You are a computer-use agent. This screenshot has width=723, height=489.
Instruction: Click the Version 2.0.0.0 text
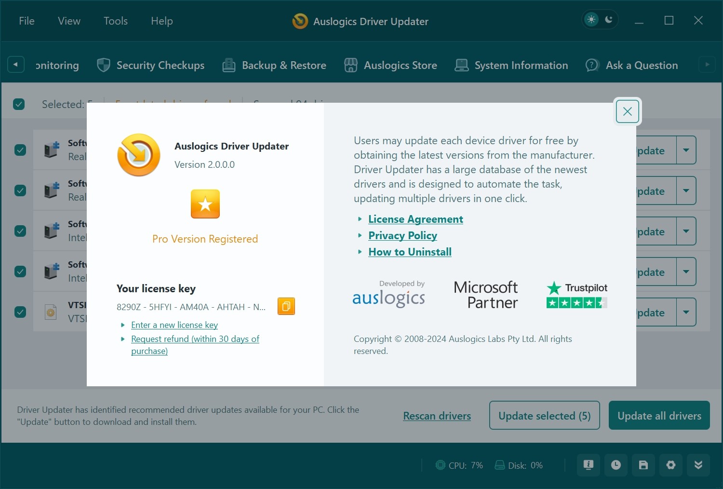click(204, 164)
